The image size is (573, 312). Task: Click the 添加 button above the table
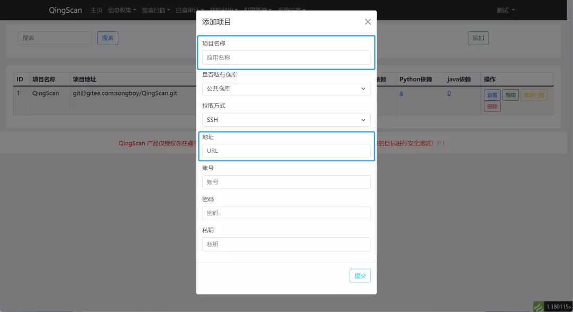pyautogui.click(x=477, y=38)
